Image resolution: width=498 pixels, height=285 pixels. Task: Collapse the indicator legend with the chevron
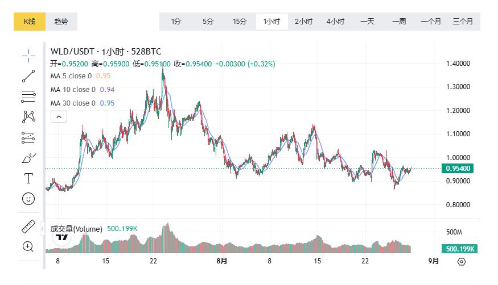59,117
